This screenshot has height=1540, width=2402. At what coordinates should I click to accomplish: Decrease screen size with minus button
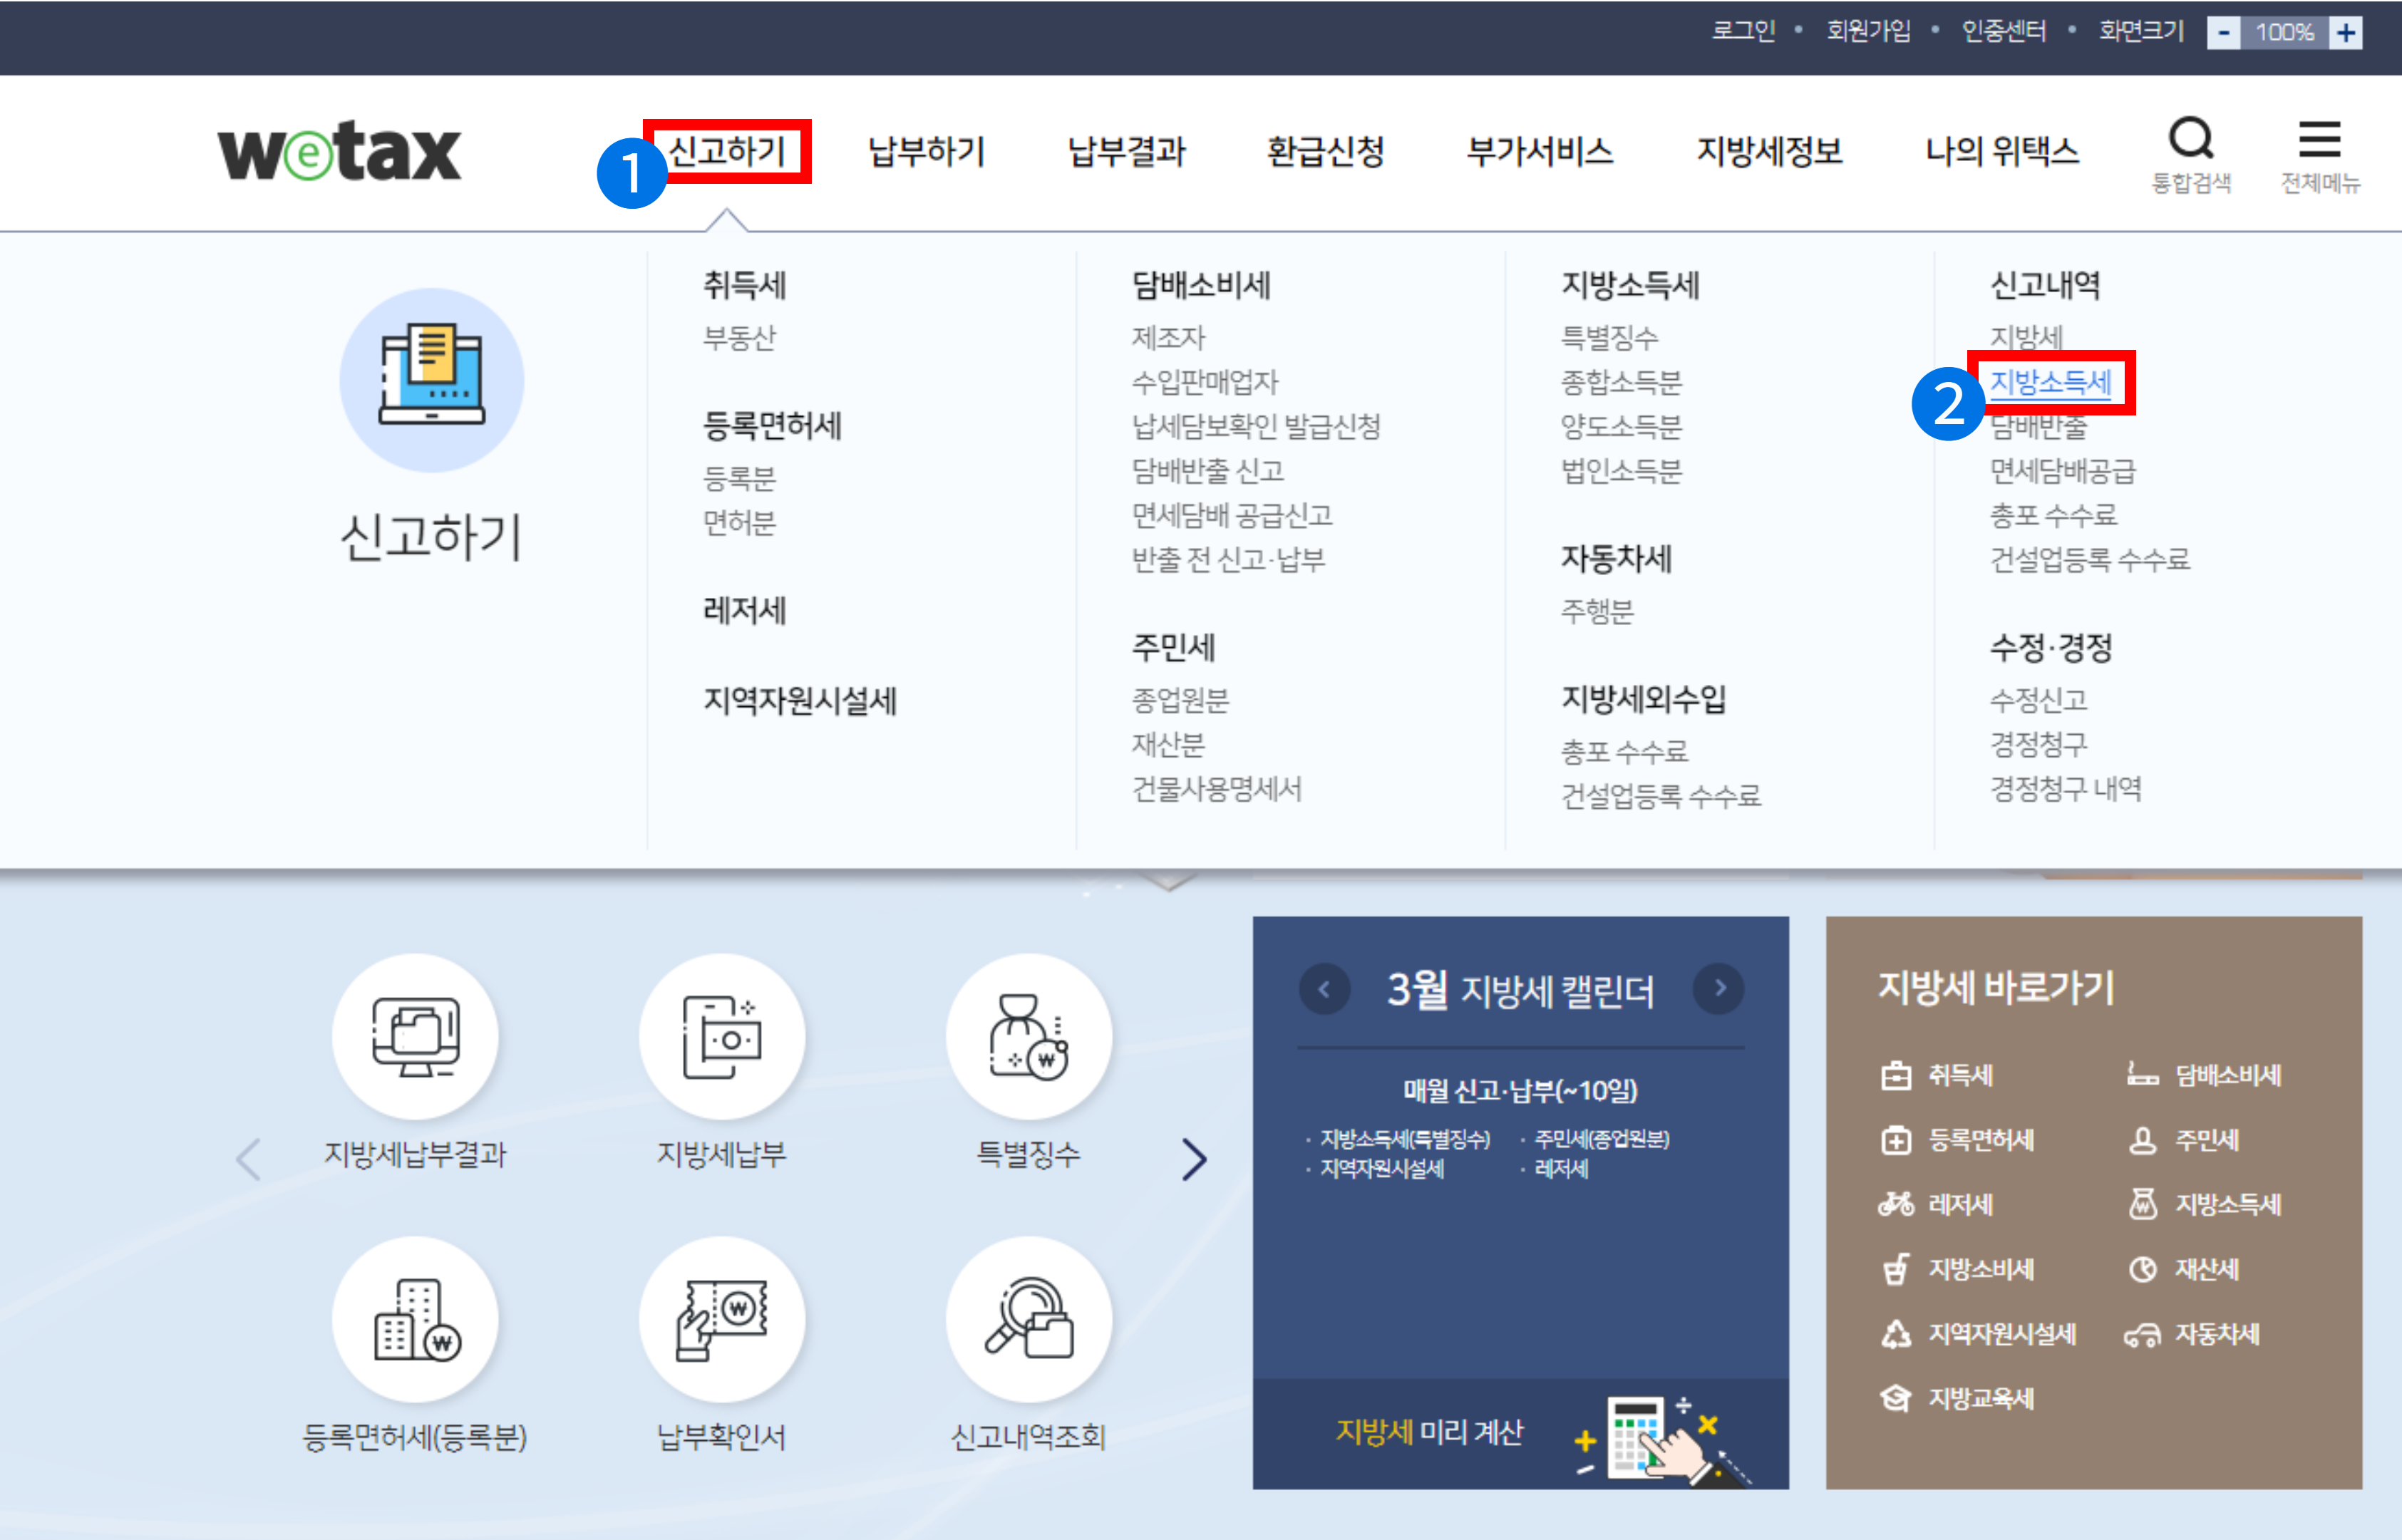click(2223, 33)
